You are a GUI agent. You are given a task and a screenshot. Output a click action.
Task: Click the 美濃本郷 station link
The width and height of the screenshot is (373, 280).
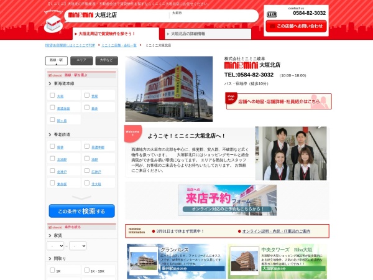pos(98,147)
